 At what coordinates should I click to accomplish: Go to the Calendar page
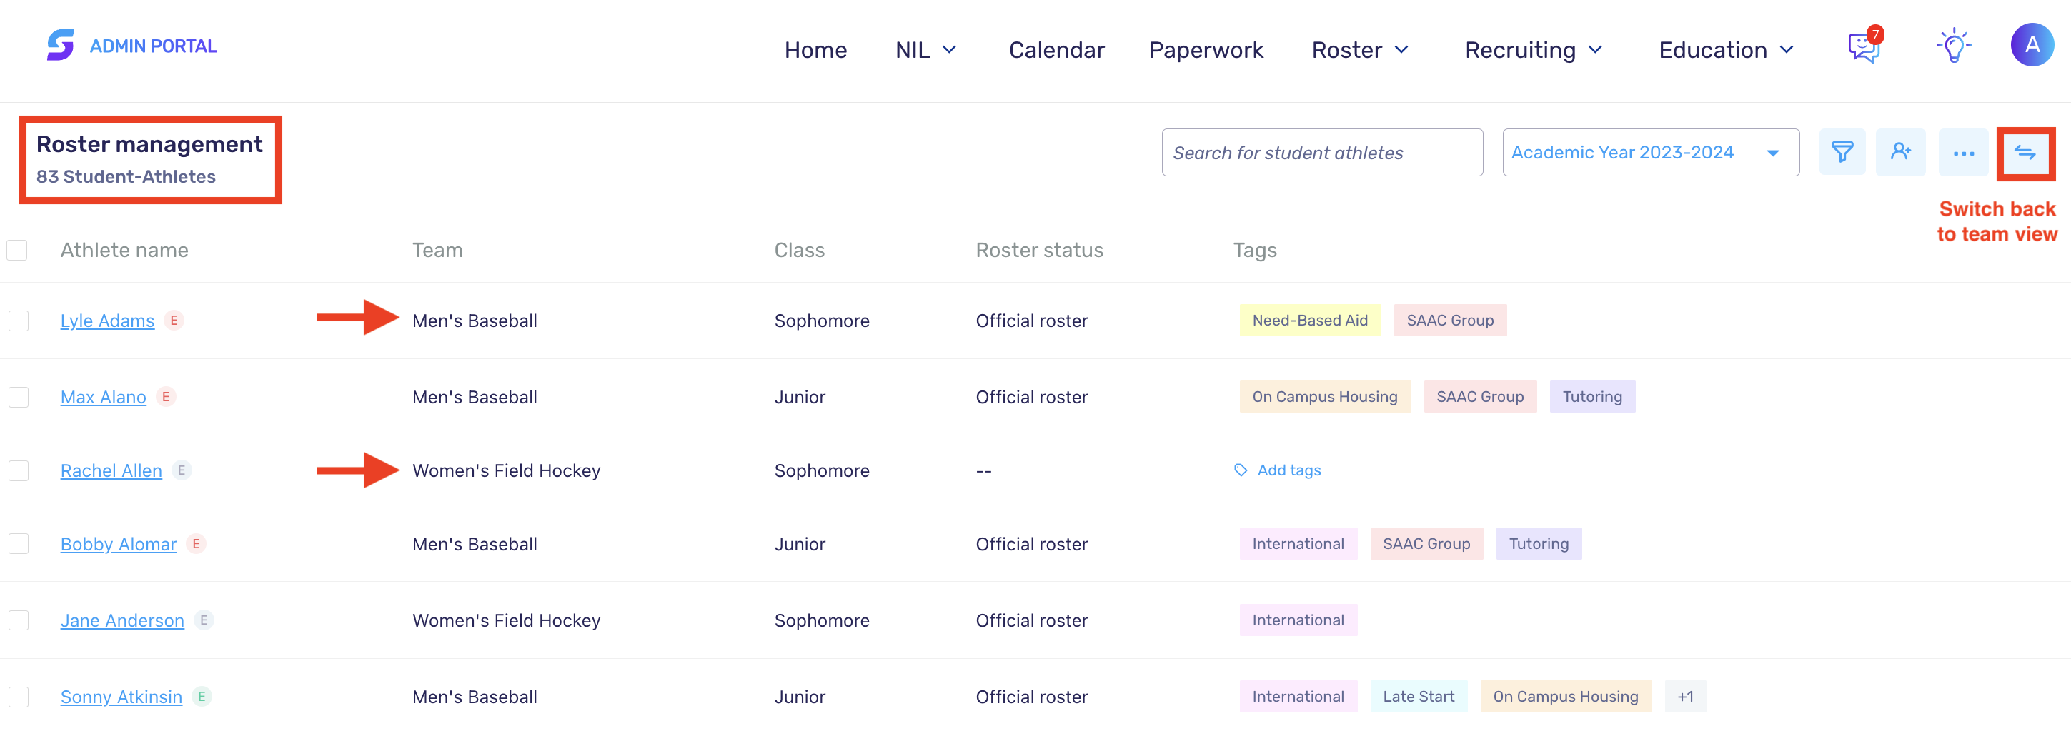pos(1056,50)
